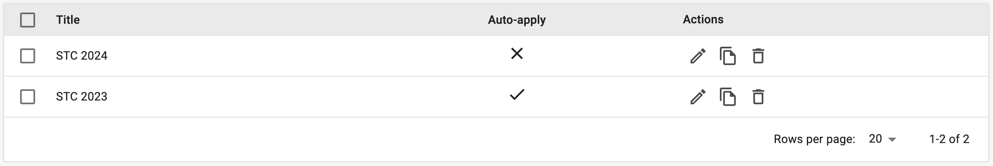Select the STC 2024 row checkbox
993x166 pixels.
tap(28, 56)
